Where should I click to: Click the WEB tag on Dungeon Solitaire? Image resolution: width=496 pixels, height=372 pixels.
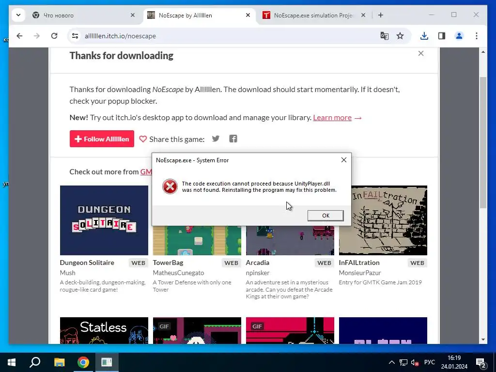pyautogui.click(x=138, y=263)
